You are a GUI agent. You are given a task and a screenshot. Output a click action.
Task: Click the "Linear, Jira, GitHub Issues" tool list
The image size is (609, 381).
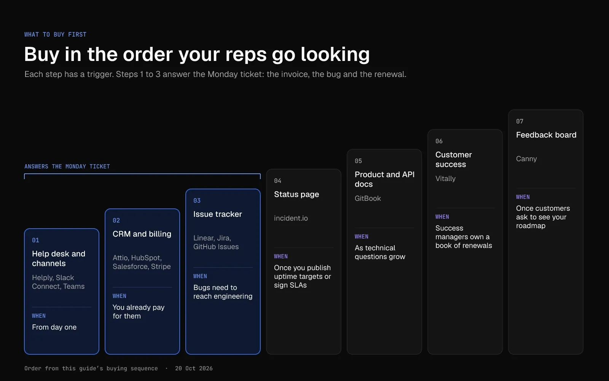point(216,242)
